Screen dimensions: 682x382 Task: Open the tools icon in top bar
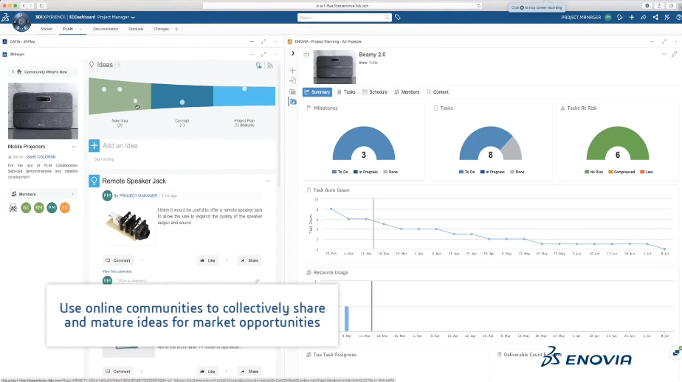(666, 18)
